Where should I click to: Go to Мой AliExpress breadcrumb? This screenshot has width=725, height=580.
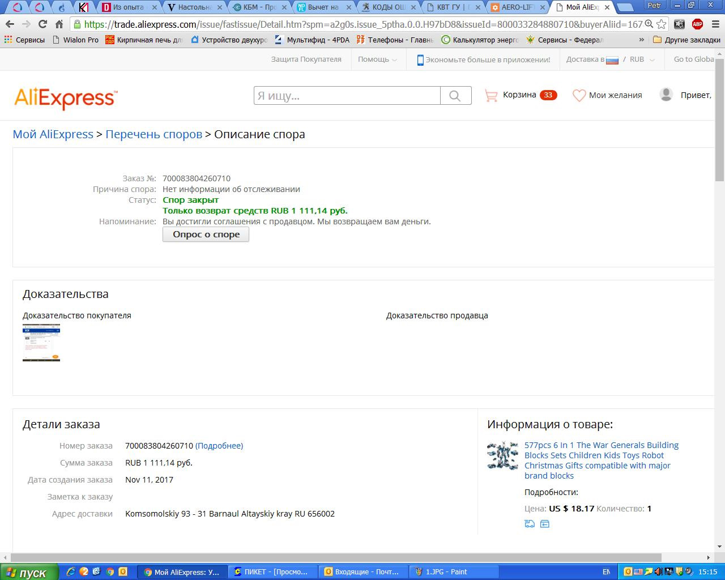coord(53,134)
